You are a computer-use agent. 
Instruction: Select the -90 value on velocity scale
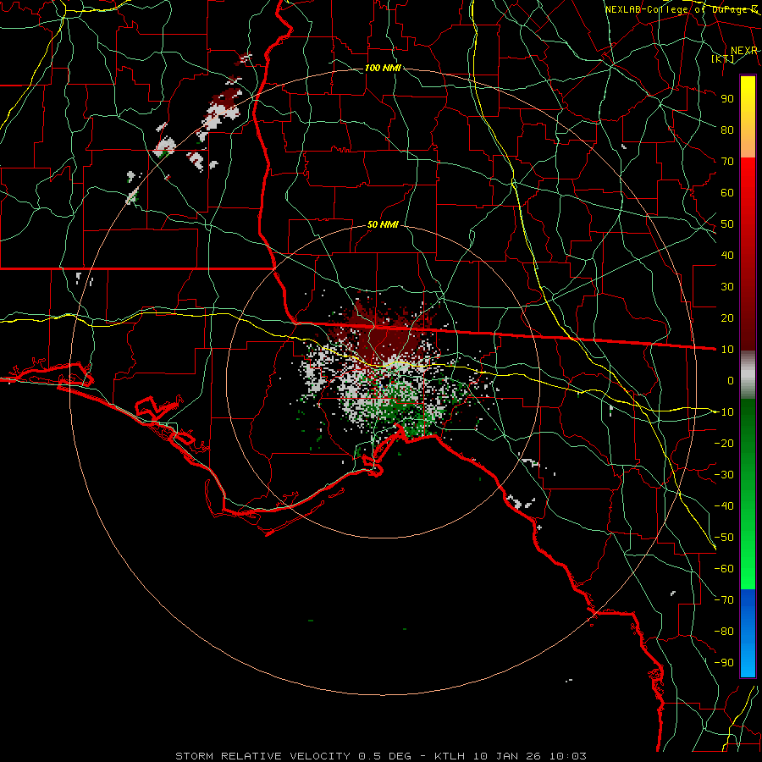click(x=725, y=663)
